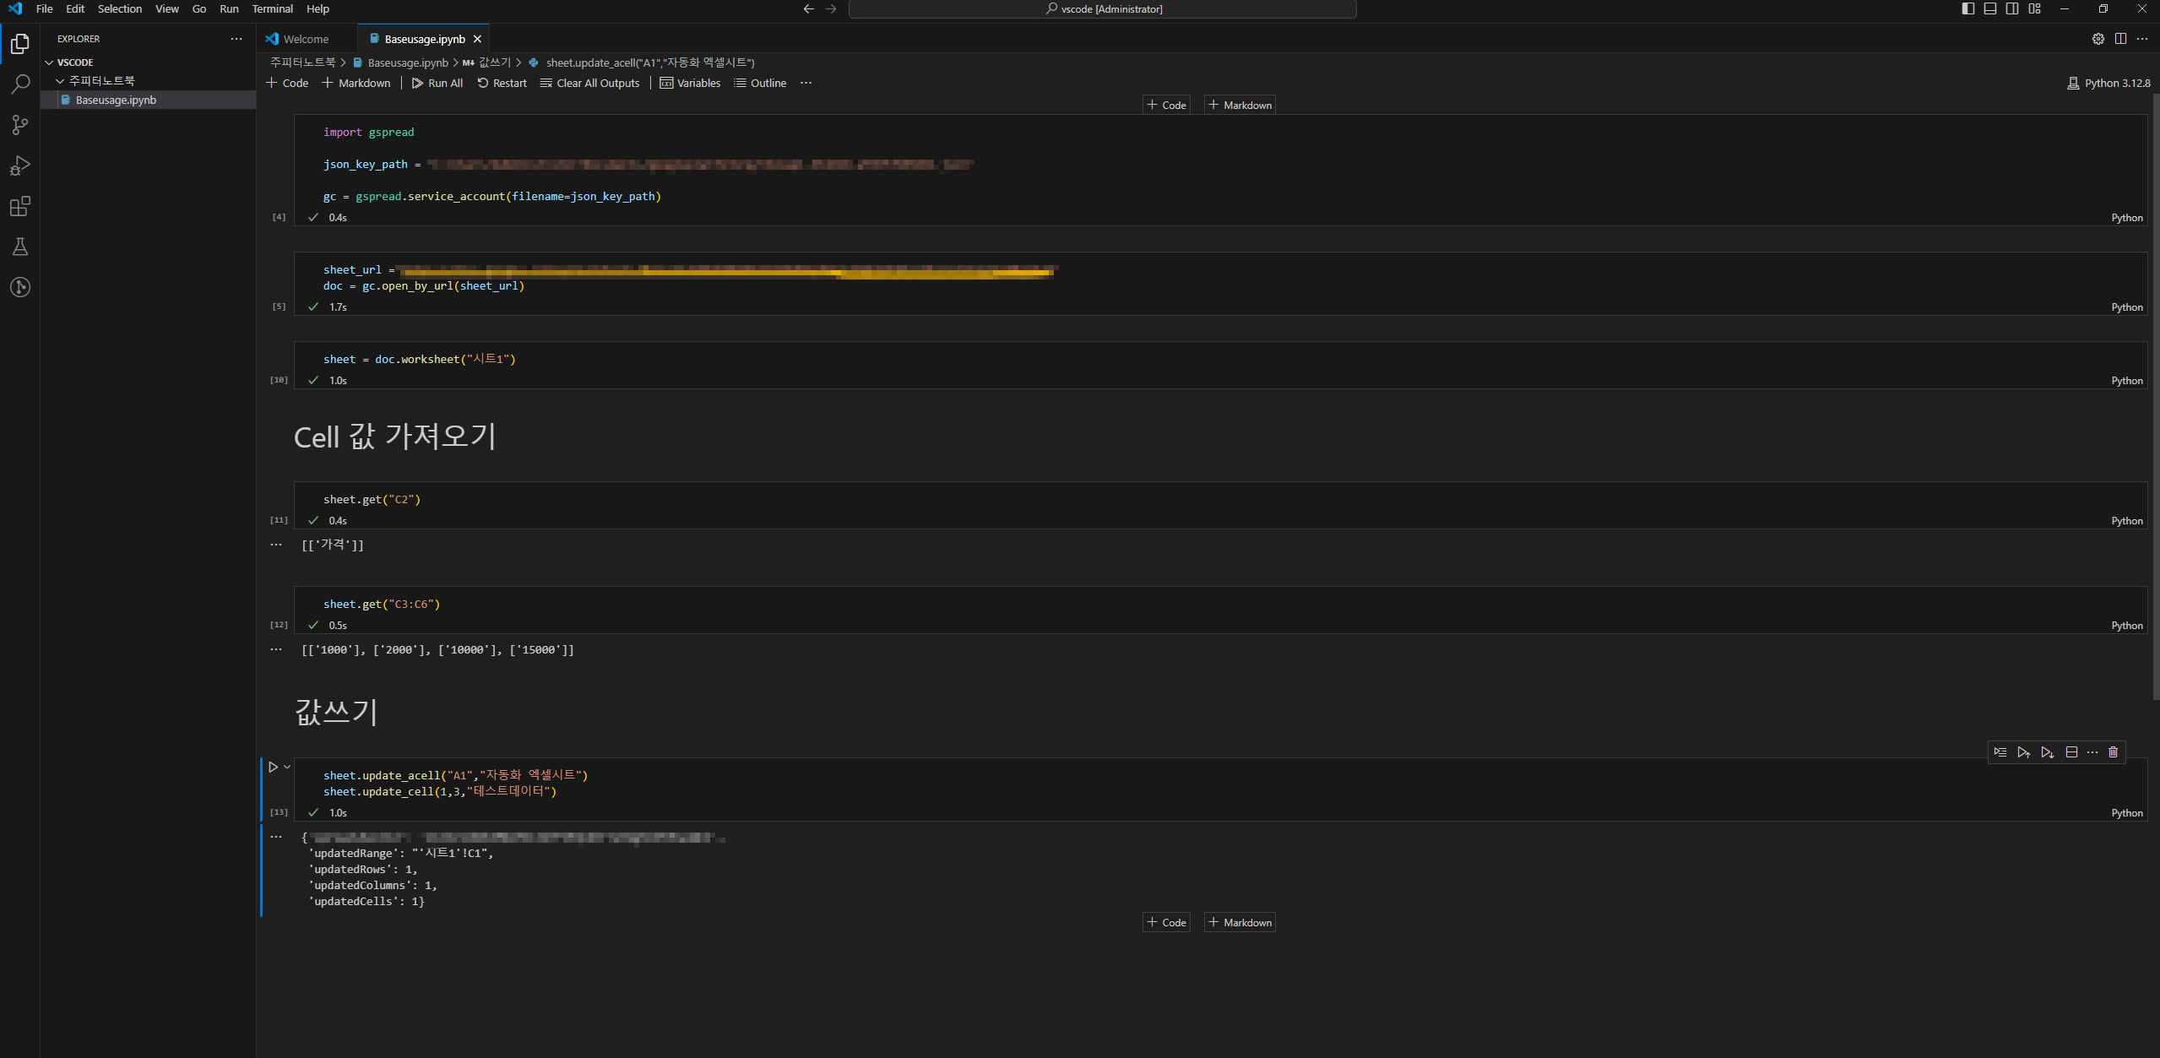Open the Source Control view
This screenshot has width=2160, height=1058.
[x=20, y=125]
